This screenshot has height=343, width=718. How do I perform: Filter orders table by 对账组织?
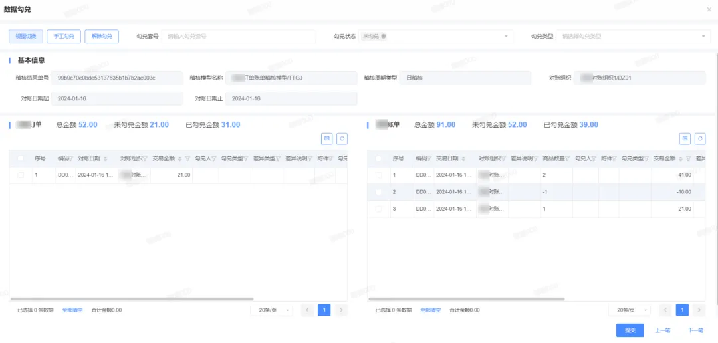pos(146,158)
